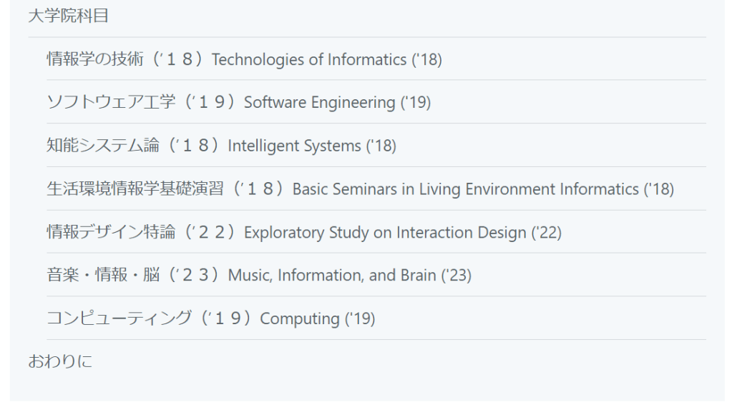Select ソフトウェア工学 course entry
The height and width of the screenshot is (407, 732).
coord(111,103)
